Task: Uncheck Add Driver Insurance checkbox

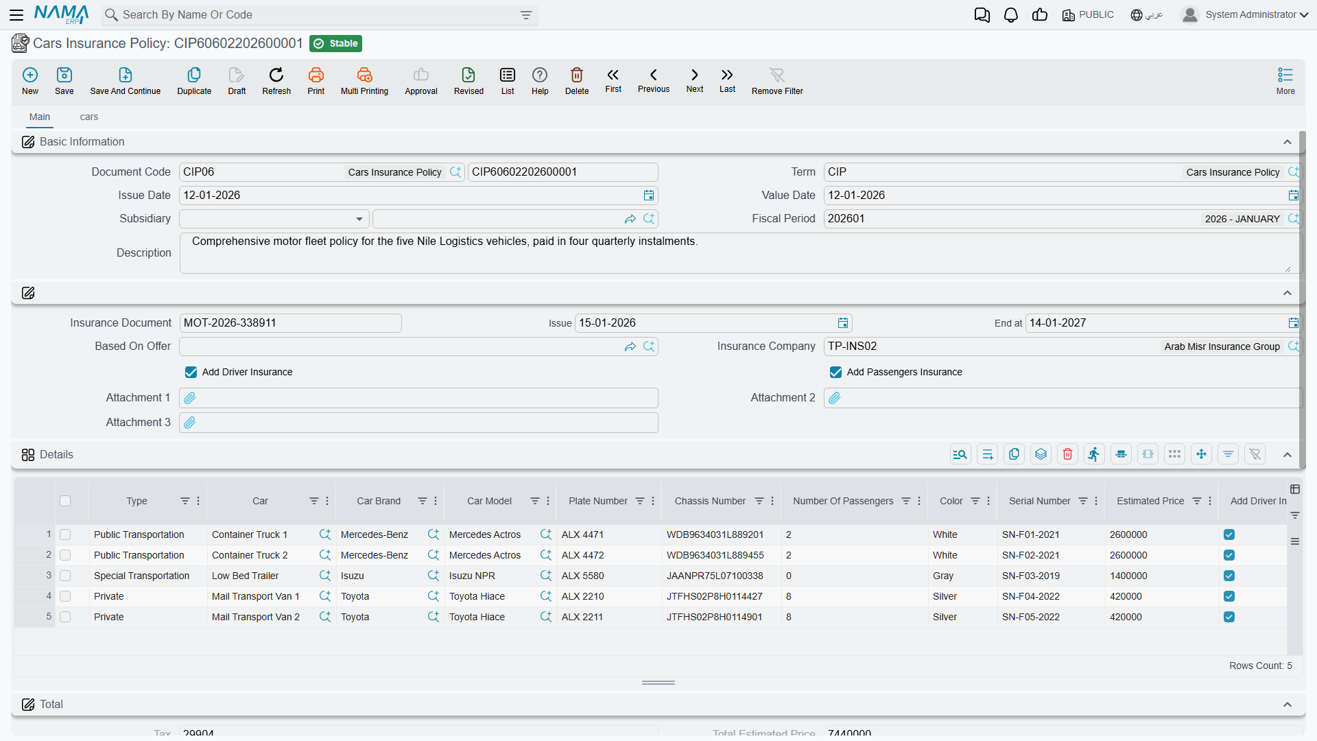Action: click(x=191, y=372)
